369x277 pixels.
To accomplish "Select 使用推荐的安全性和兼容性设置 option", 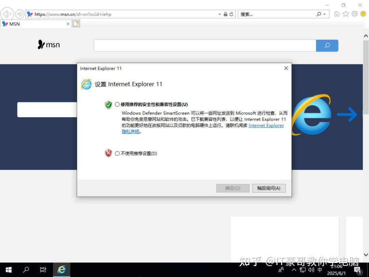I will (117, 104).
